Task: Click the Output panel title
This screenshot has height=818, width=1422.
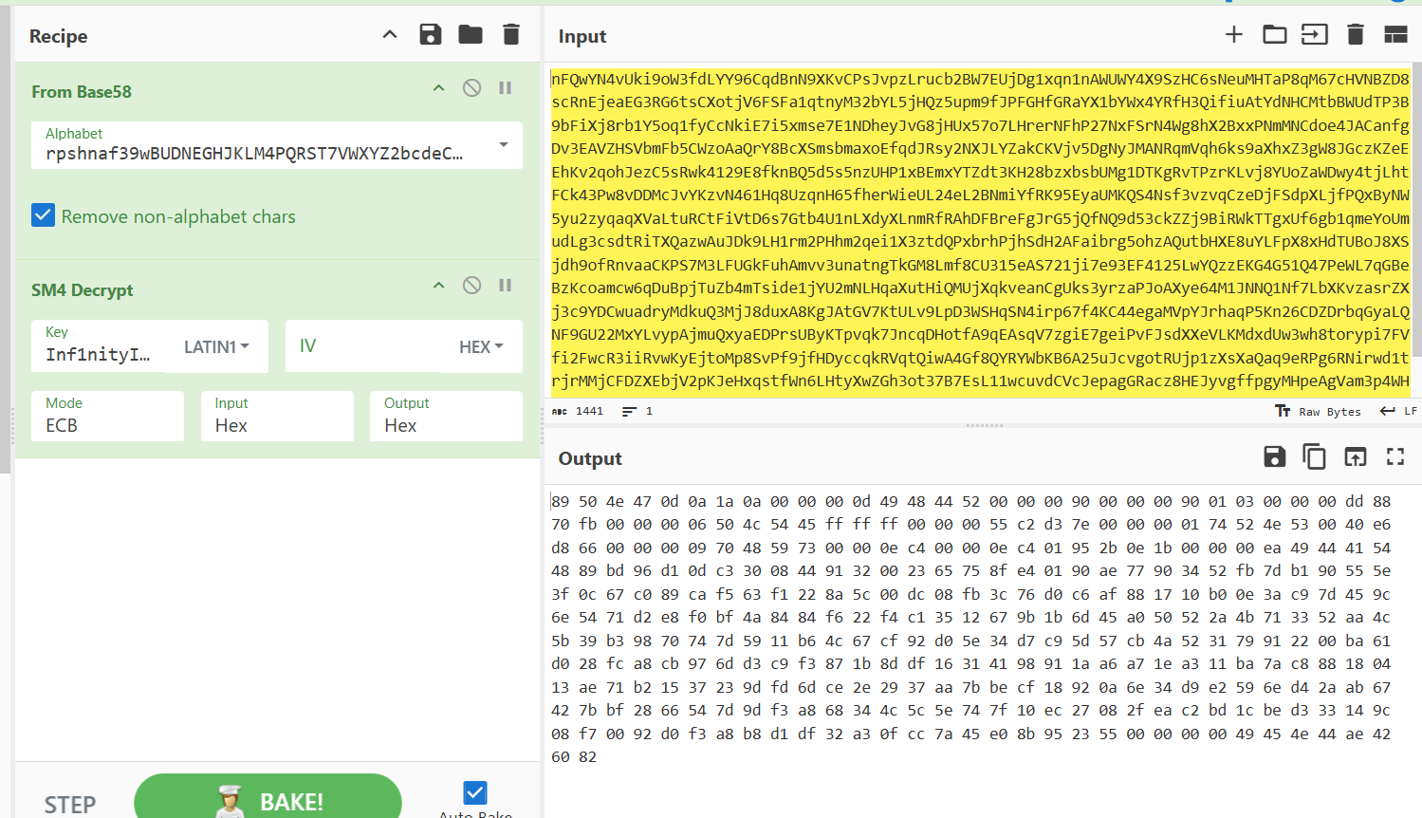Action: coord(590,458)
